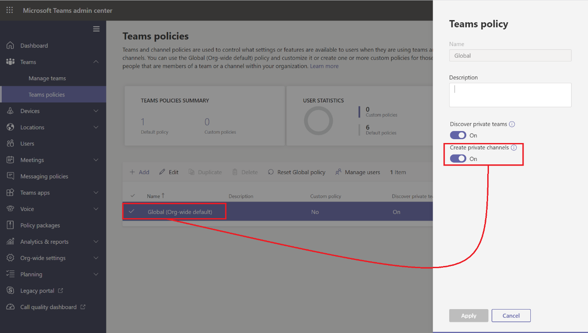Screen dimensions: 588x333
Task: Toggle off Discover private teams
Action: 458,135
